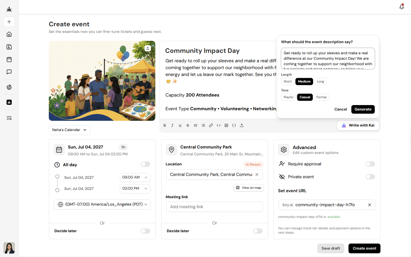Image resolution: width=411 pixels, height=257 pixels.
Task: Click Write with Kai button
Action: point(358,125)
